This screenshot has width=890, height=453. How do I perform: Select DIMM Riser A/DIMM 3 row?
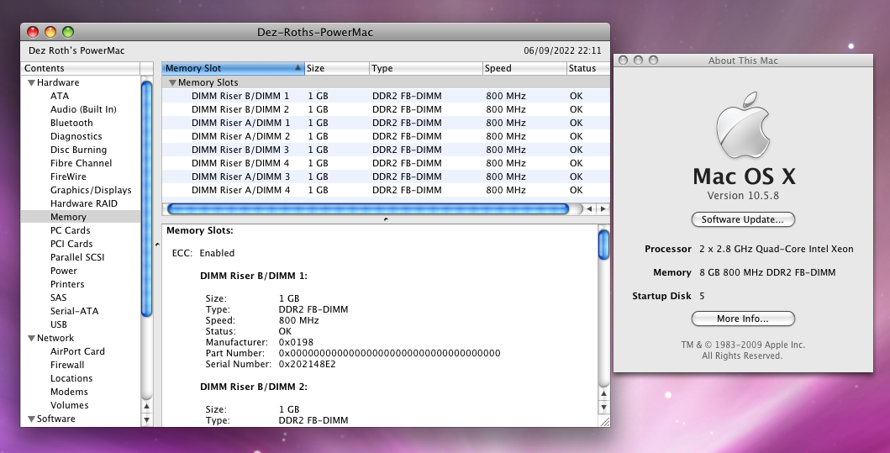point(386,176)
